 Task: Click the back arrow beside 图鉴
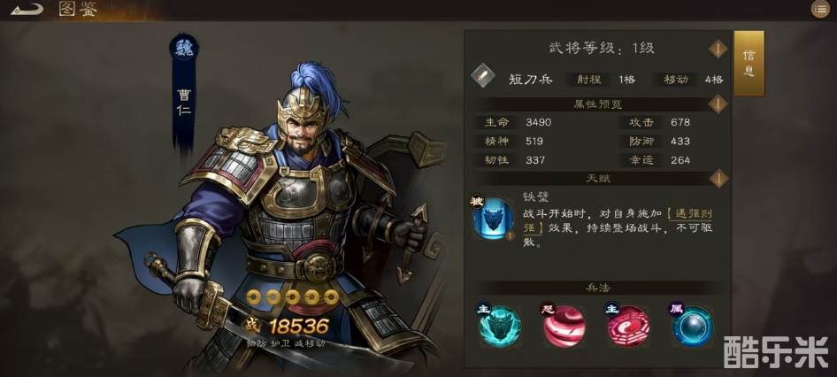[27, 9]
